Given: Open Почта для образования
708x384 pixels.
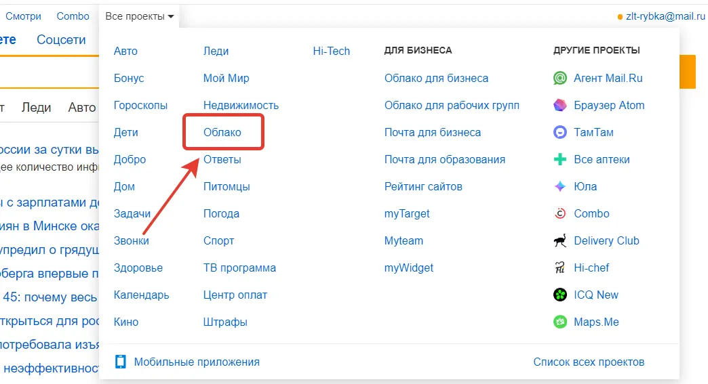Looking at the screenshot, I should coord(444,159).
